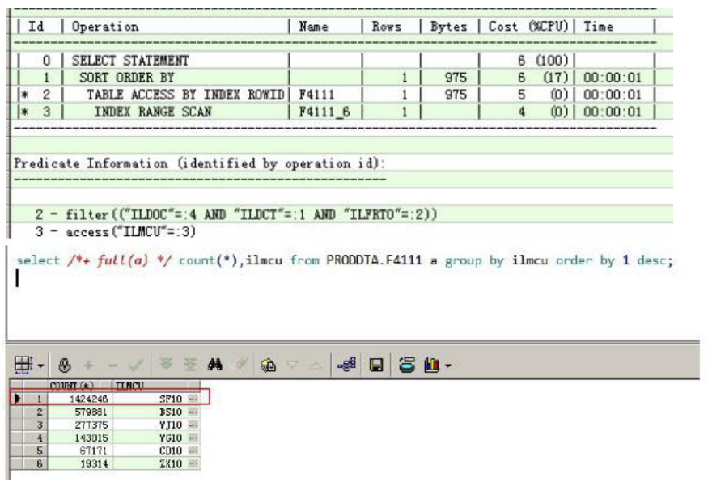Open cell editor button for ZX10
708x486 pixels.
pos(193,463)
